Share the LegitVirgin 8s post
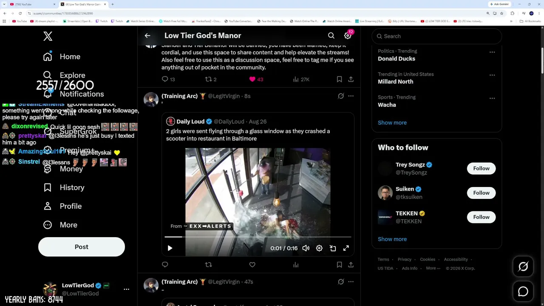Screen dimensions: 544x306 coord(351,265)
